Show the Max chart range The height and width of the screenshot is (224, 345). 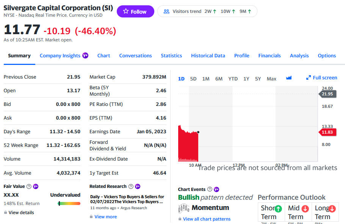coord(271,79)
